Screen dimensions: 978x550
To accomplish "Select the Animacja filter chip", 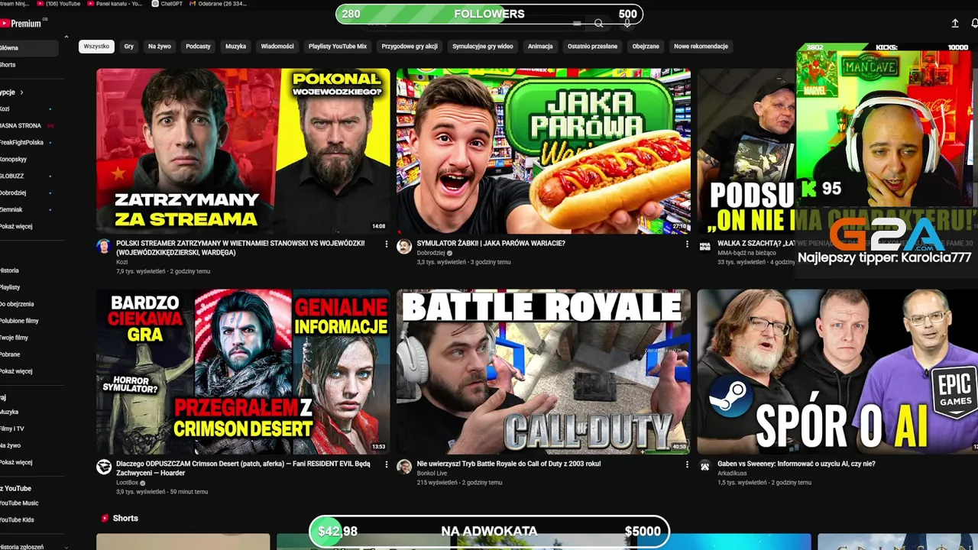I will 540,47.
